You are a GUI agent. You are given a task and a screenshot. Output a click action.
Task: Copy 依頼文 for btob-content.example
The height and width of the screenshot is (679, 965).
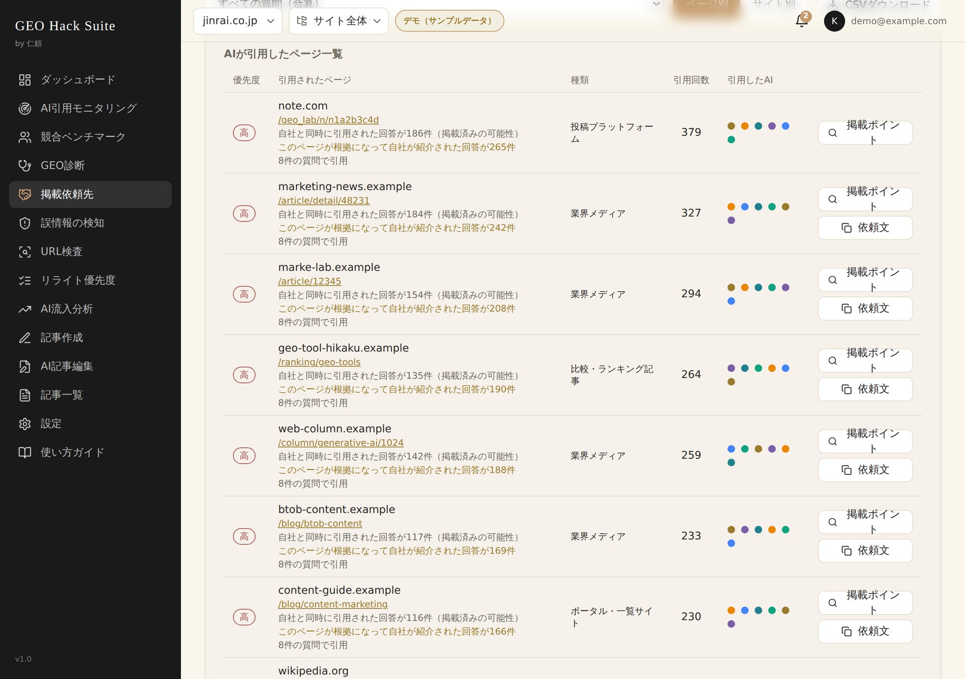tap(865, 551)
